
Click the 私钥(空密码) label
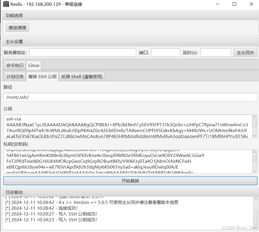click(16, 144)
